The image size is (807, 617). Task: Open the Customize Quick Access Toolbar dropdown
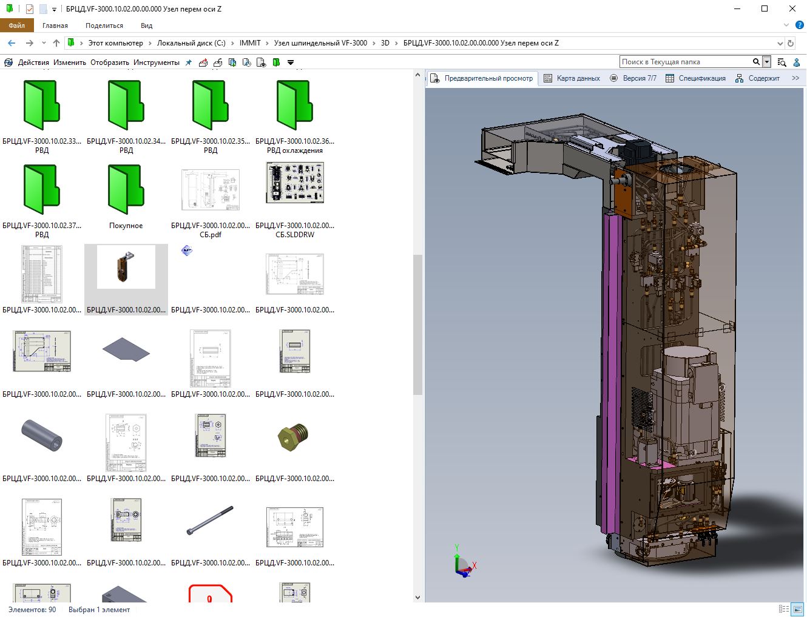click(x=54, y=10)
